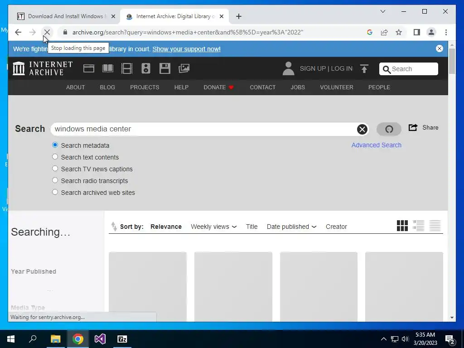This screenshot has height=348, width=464.
Task: Open the Video film-strip icon
Action: tap(127, 68)
